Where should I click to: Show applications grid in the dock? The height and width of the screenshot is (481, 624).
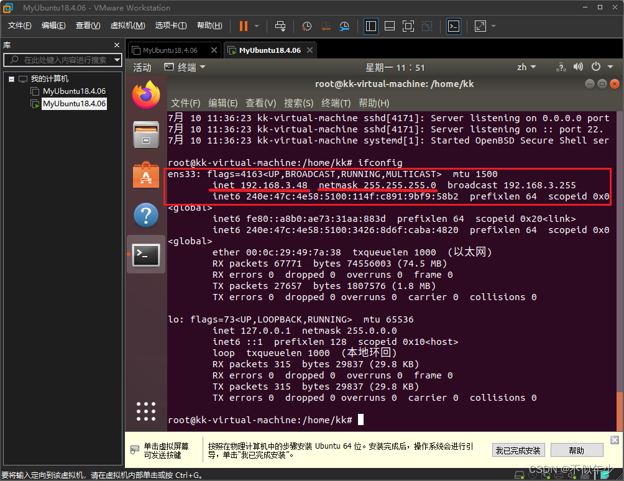tap(146, 411)
